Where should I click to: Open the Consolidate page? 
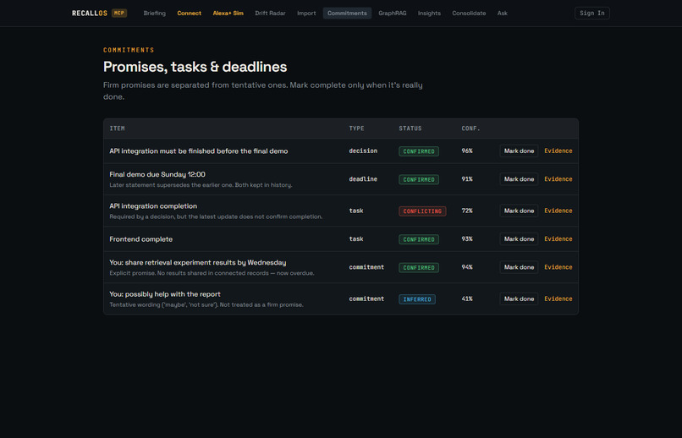pos(469,13)
